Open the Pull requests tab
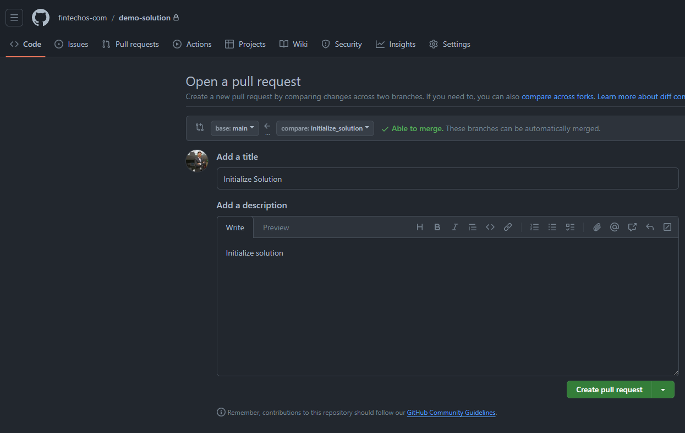The image size is (685, 433). coord(130,44)
